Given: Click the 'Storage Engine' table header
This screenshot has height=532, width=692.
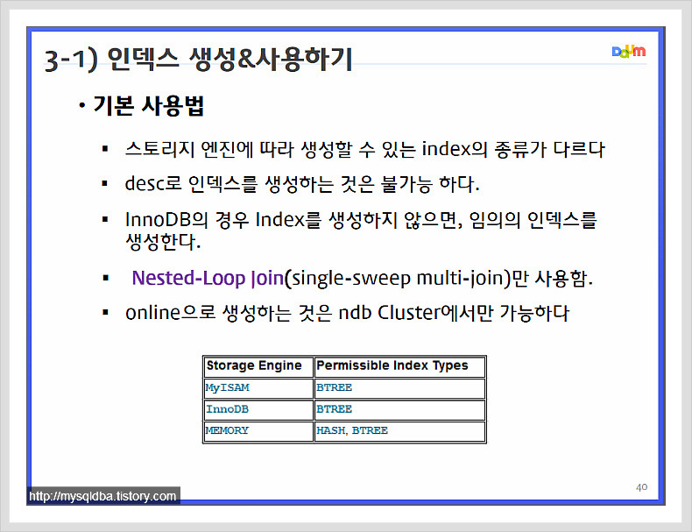Looking at the screenshot, I should [x=258, y=366].
